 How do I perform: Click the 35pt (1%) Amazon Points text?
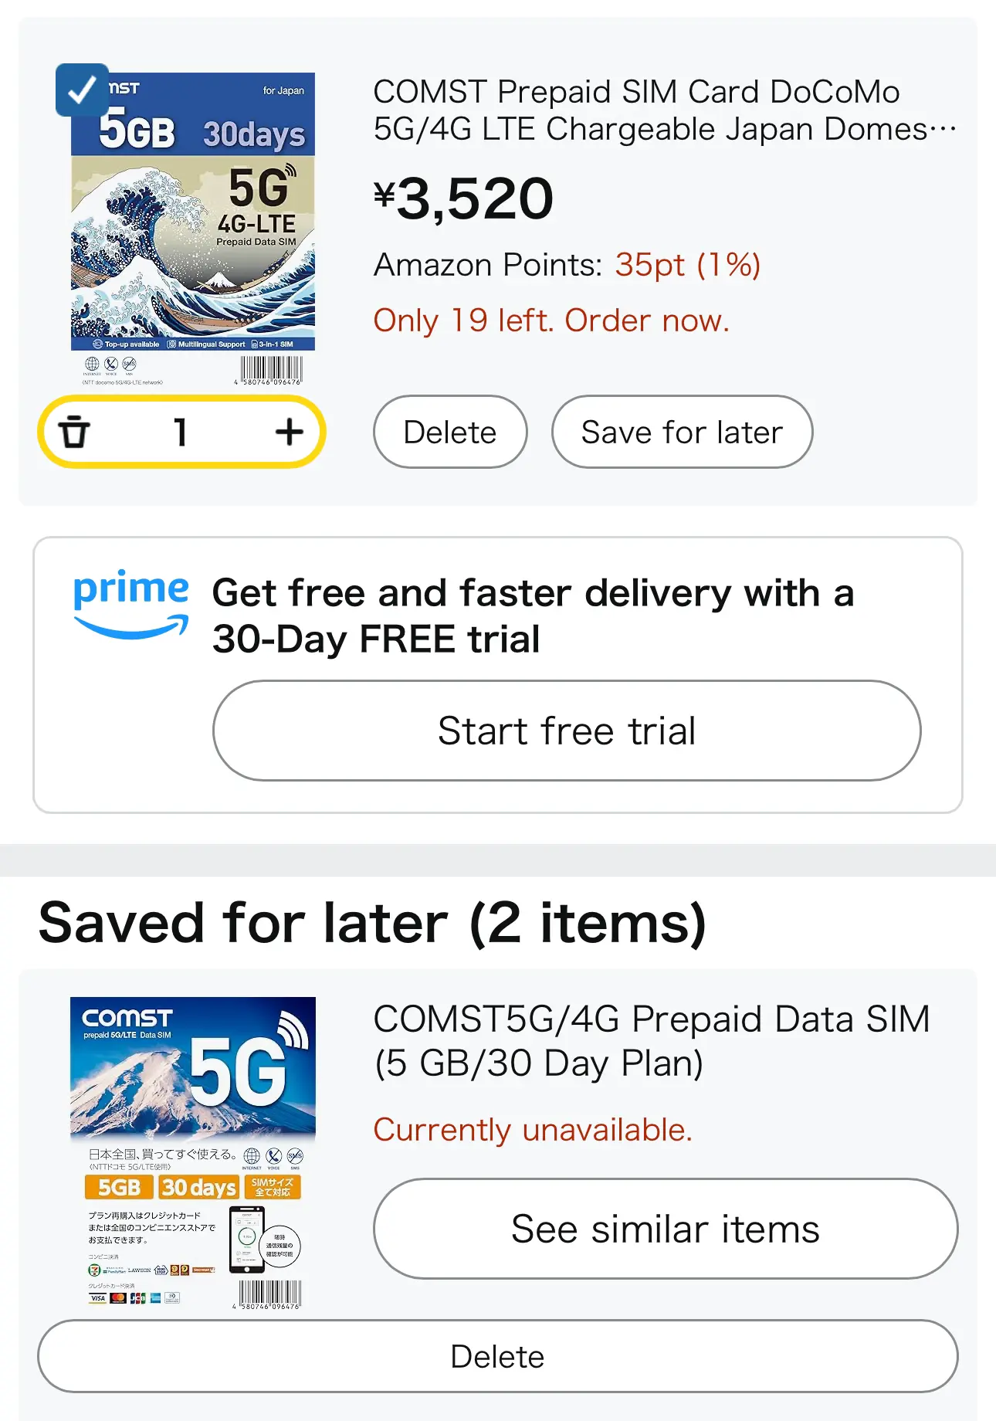click(x=687, y=265)
